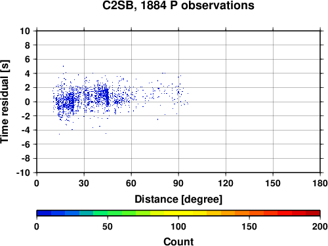Click the colorbar tick label '150'

click(x=249, y=226)
